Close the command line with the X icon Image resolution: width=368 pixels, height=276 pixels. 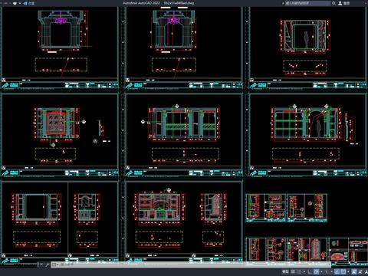point(41,264)
